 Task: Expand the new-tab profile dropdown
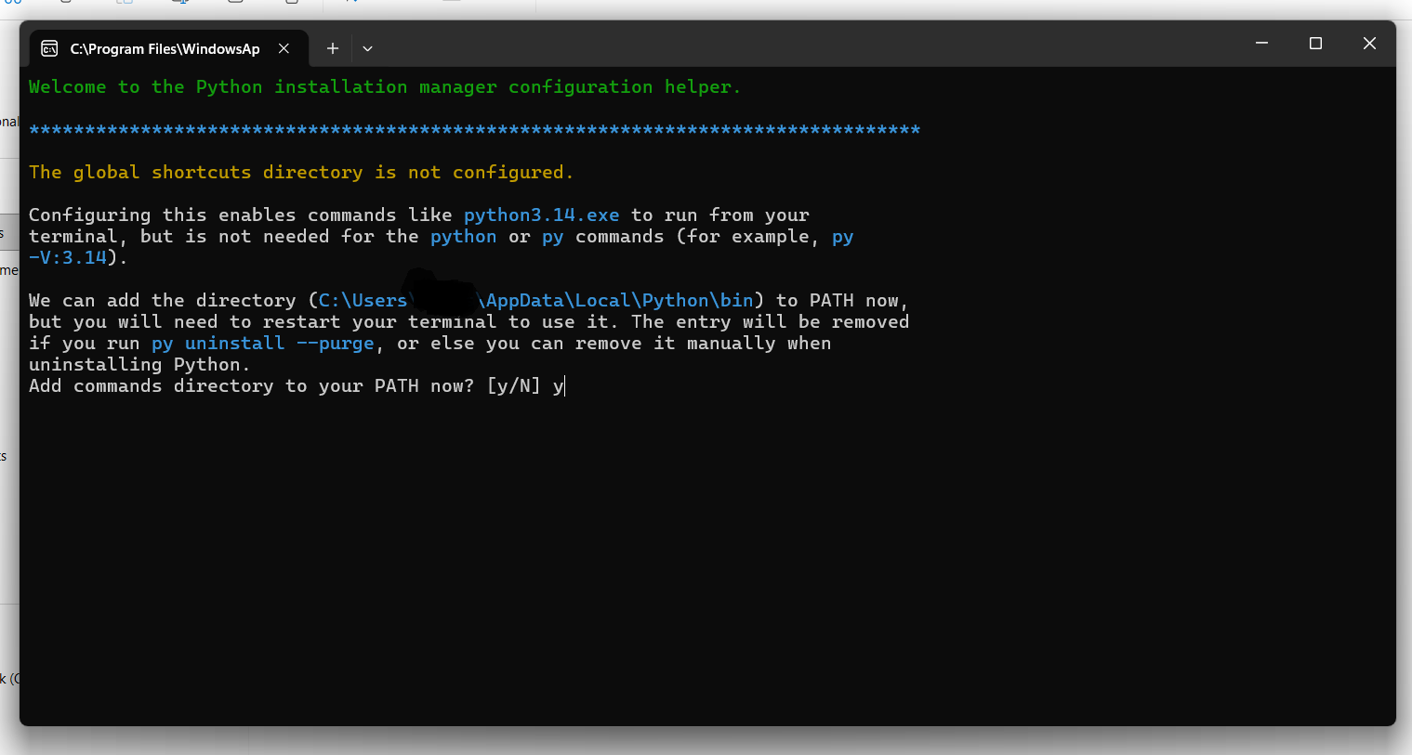[x=367, y=48]
